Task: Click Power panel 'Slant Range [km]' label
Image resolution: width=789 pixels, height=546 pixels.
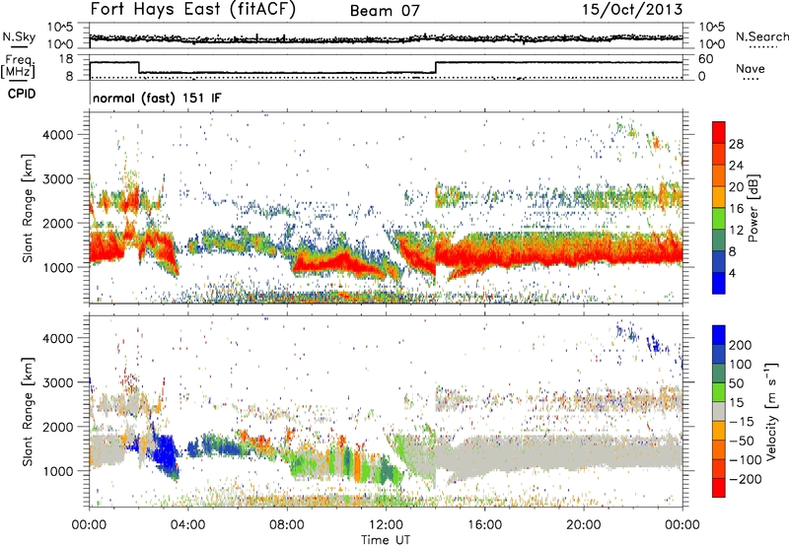Action: 28,208
